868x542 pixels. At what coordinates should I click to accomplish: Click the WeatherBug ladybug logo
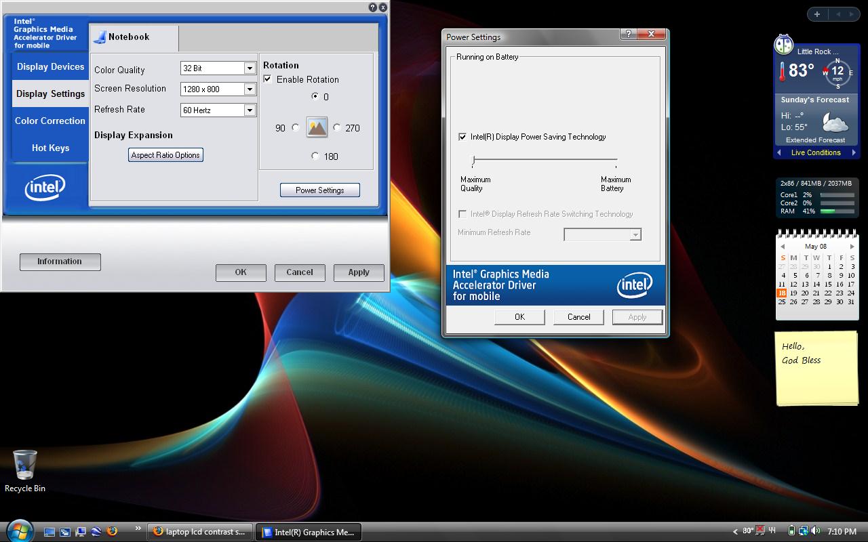coord(784,45)
